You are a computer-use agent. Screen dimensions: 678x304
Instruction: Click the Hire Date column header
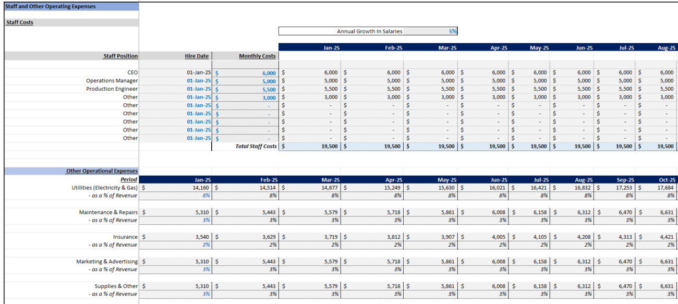pyautogui.click(x=197, y=56)
